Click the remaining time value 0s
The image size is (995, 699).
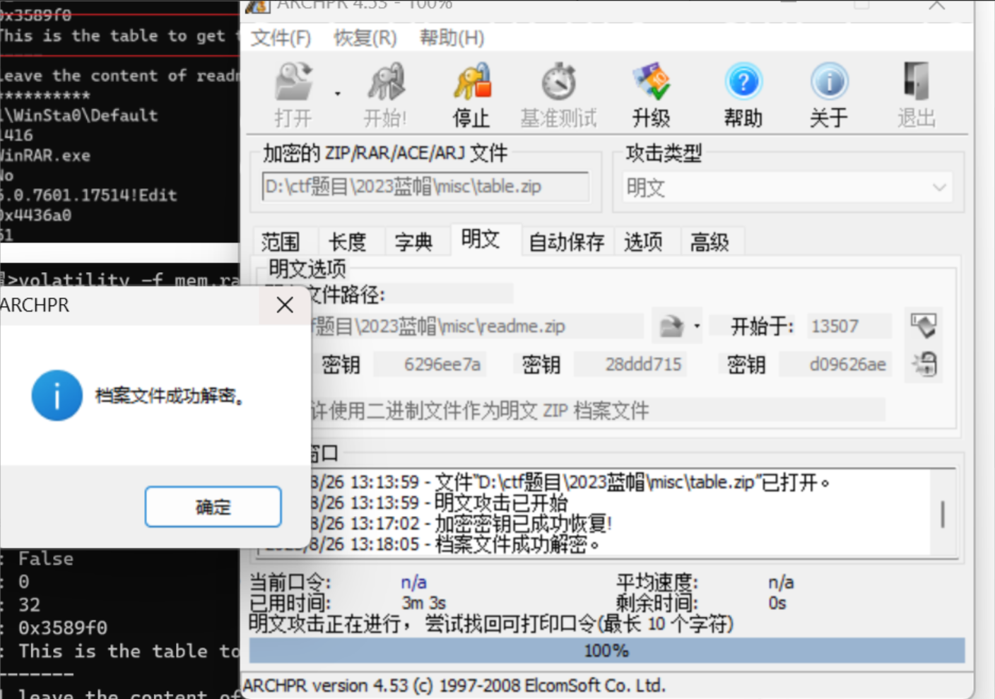777,603
